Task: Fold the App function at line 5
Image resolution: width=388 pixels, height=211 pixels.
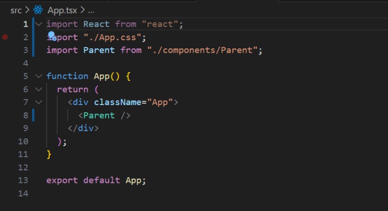Action: [39, 76]
